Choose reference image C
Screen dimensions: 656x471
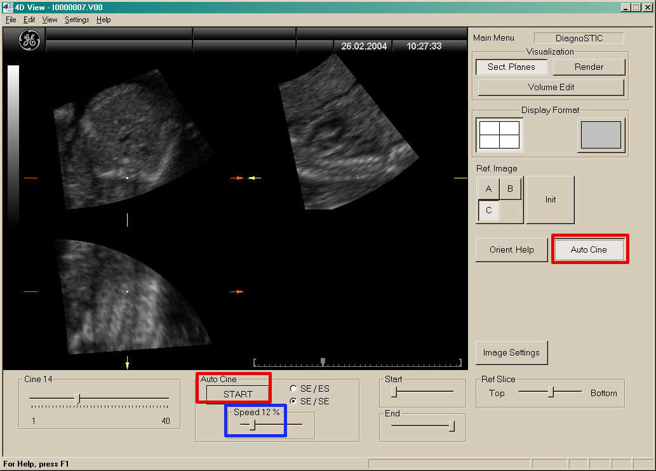tap(488, 210)
